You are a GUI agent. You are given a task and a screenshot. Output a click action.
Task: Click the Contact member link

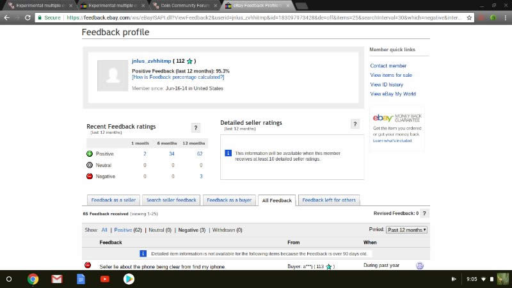click(388, 66)
